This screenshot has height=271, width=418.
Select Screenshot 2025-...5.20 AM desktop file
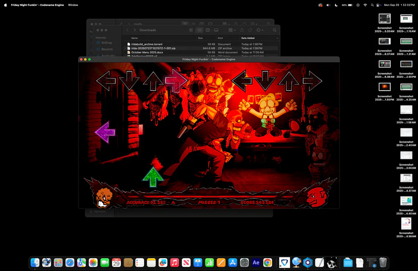tap(385, 23)
